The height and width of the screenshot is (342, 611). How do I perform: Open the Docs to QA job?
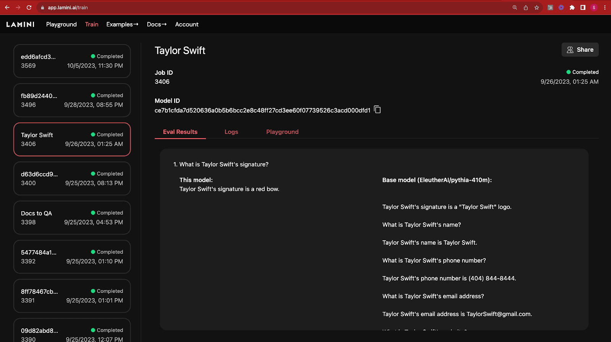72,218
